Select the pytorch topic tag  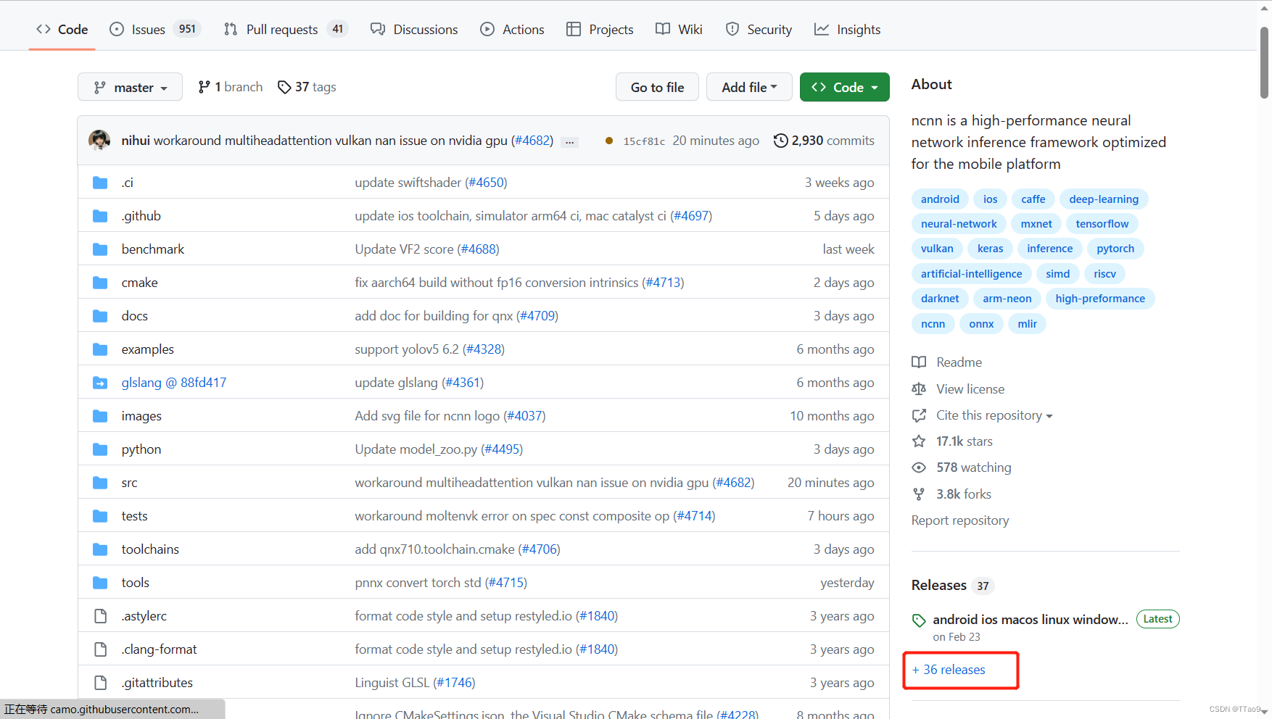coord(1115,249)
